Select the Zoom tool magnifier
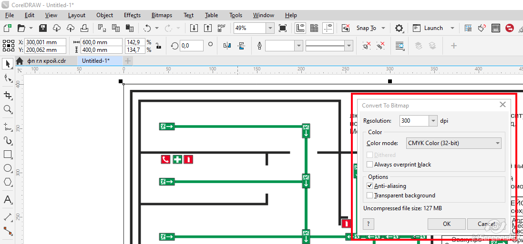 [x=8, y=109]
